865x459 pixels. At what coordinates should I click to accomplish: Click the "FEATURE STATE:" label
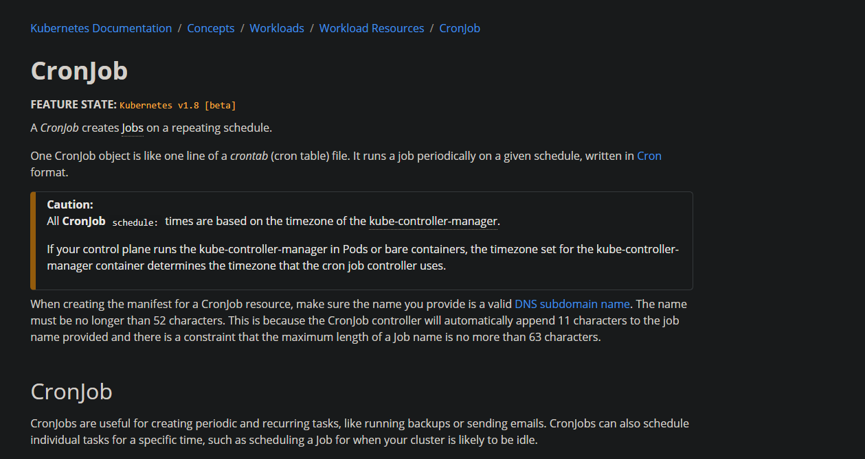point(74,104)
